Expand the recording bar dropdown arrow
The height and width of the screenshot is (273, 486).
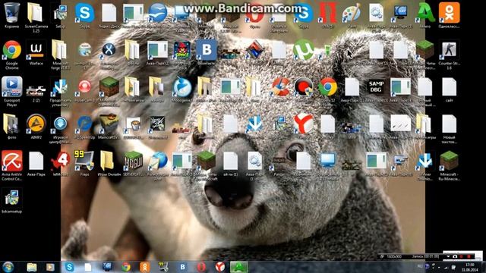point(448,256)
